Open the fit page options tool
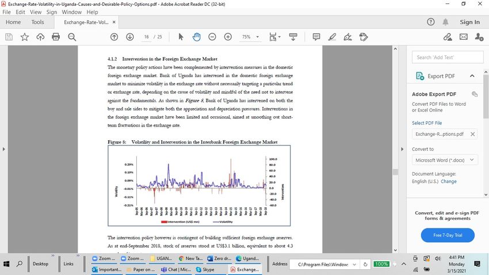489x275 pixels. [274, 37]
